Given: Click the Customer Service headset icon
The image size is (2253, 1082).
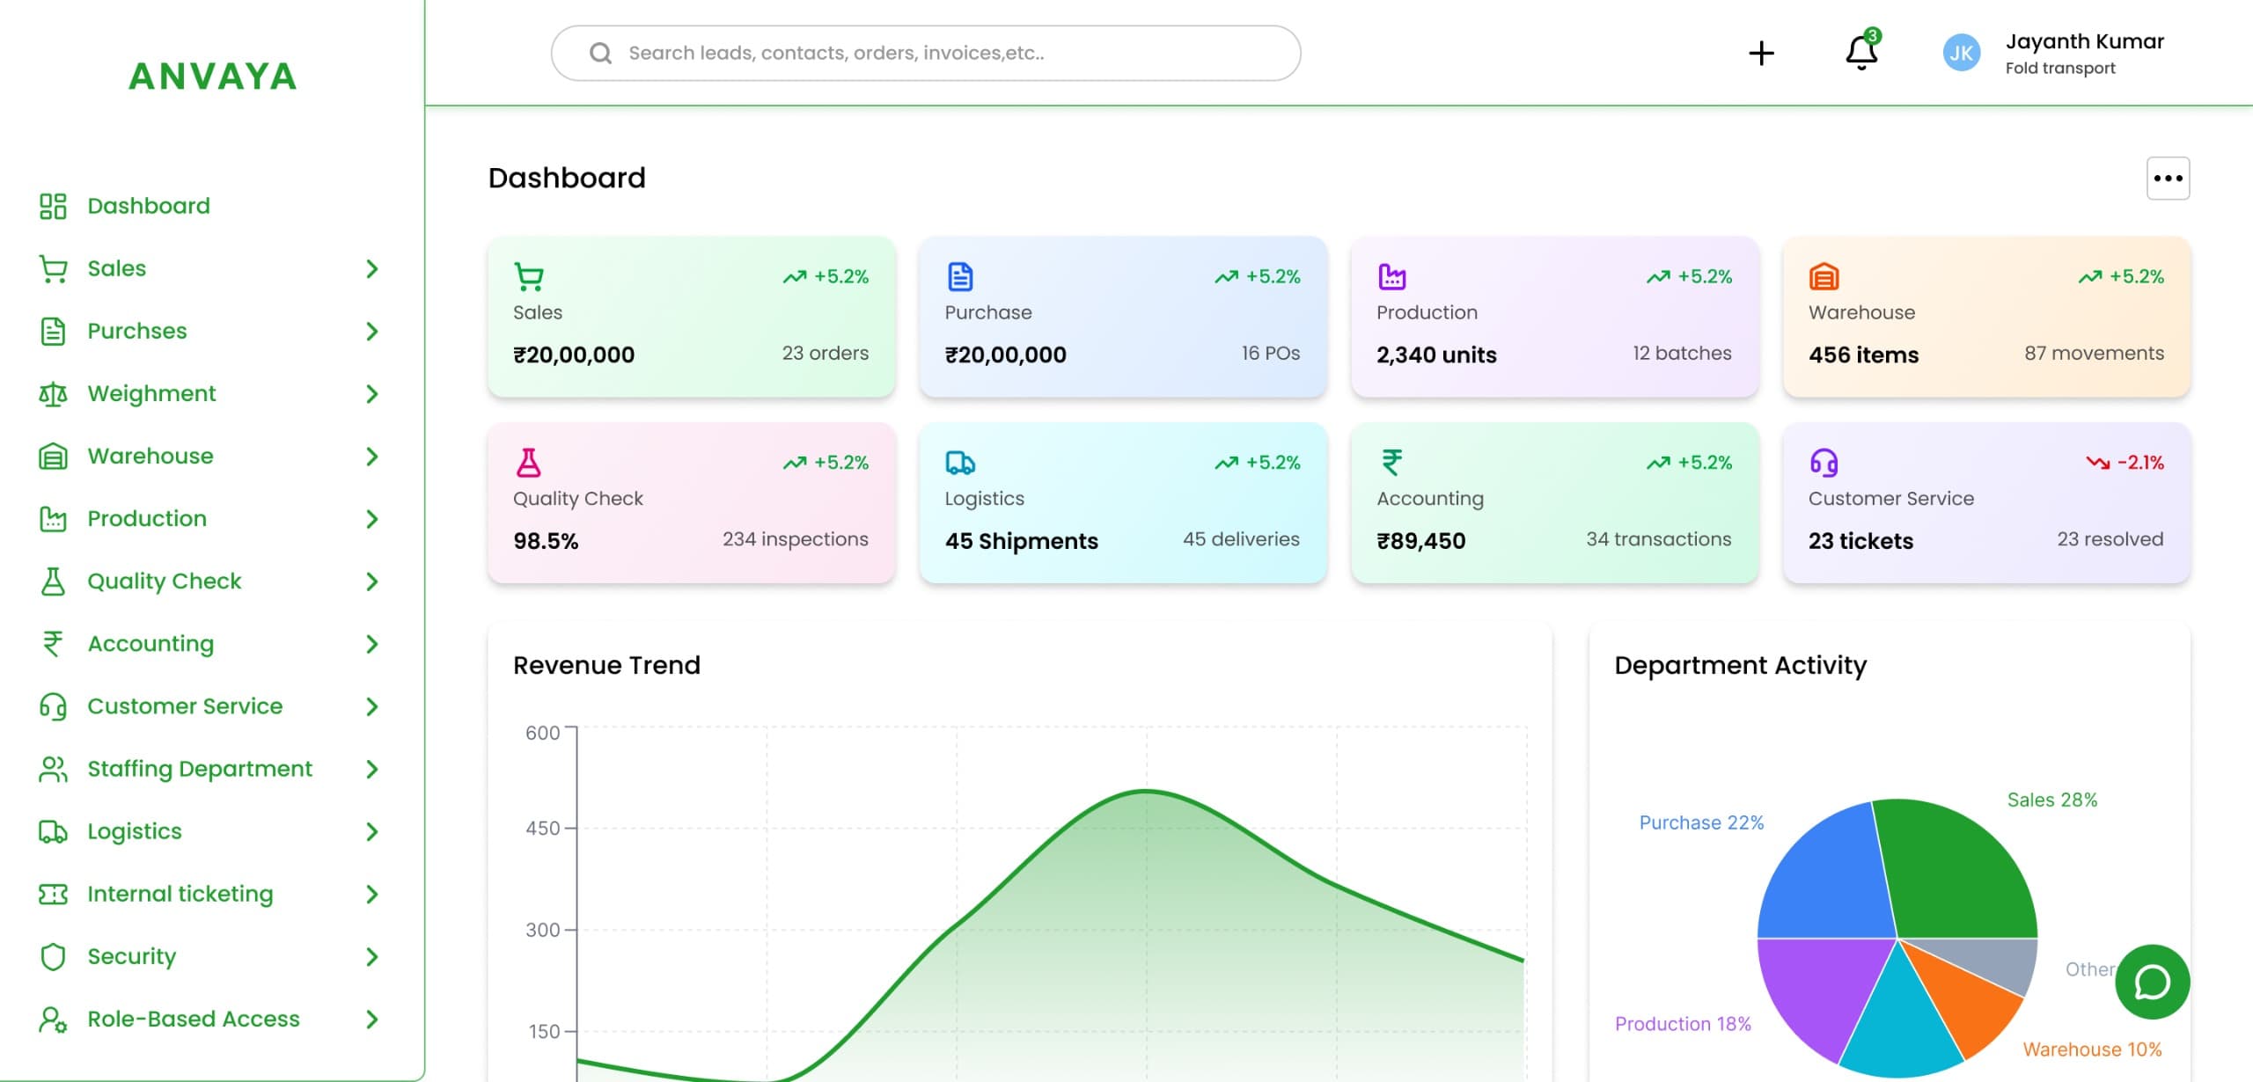Looking at the screenshot, I should pyautogui.click(x=52, y=705).
